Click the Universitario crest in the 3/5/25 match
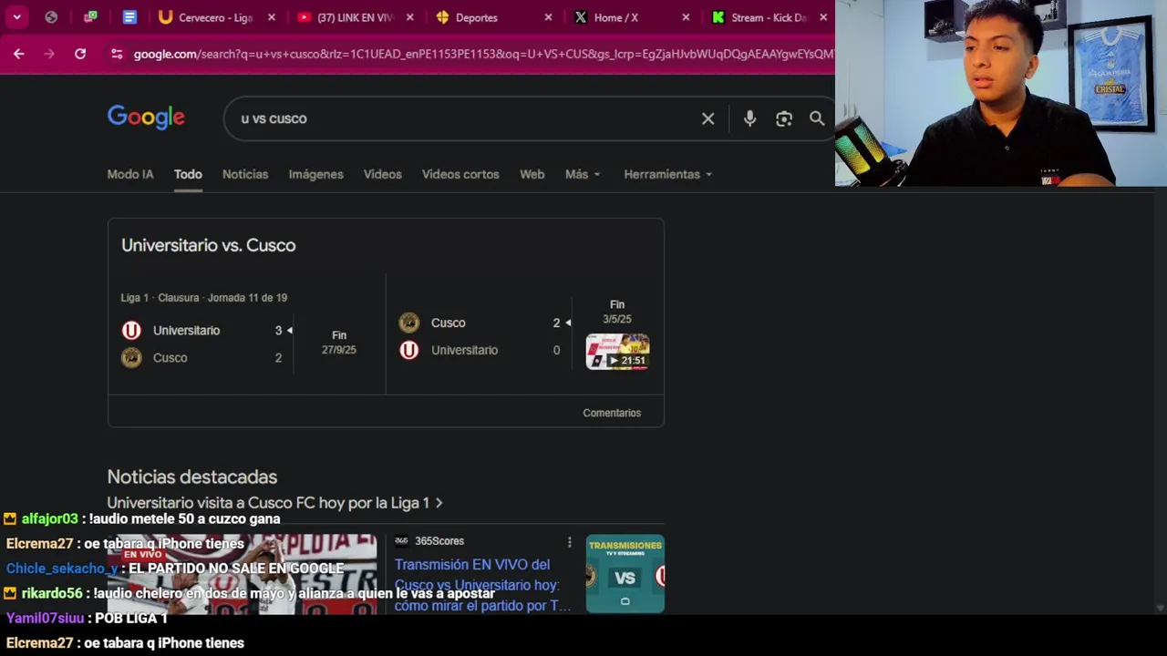This screenshot has height=656, width=1167. (408, 350)
